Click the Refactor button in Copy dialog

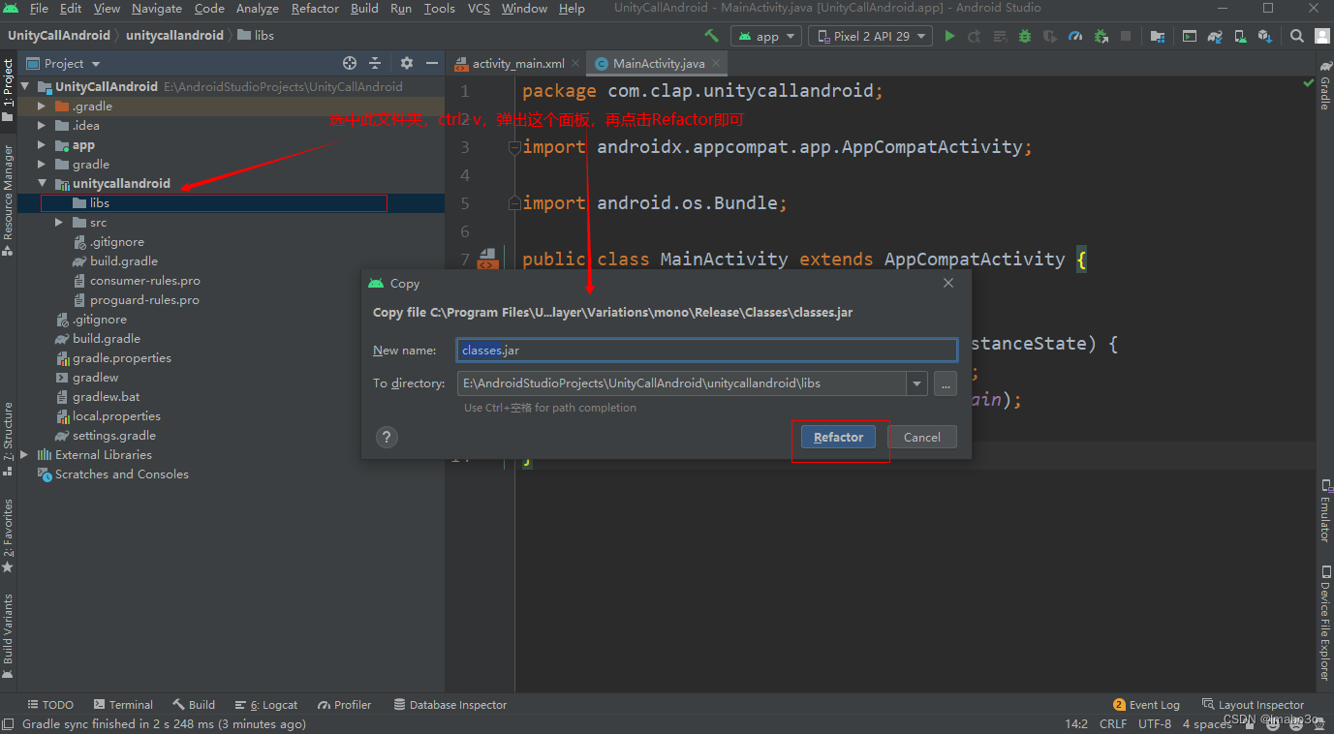(x=838, y=437)
